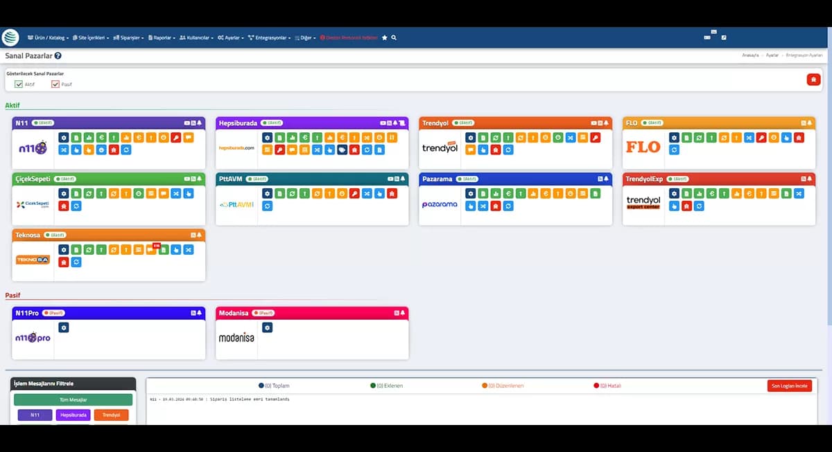Click the search magnifier icon in navbar
The height and width of the screenshot is (452, 832).
(x=394, y=37)
